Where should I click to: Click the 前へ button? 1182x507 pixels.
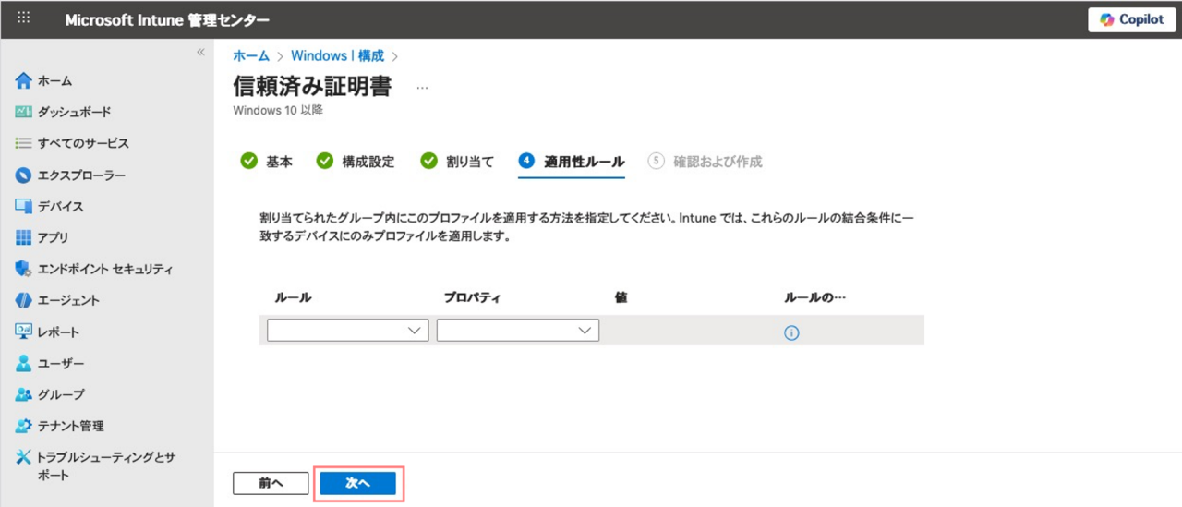tap(270, 483)
